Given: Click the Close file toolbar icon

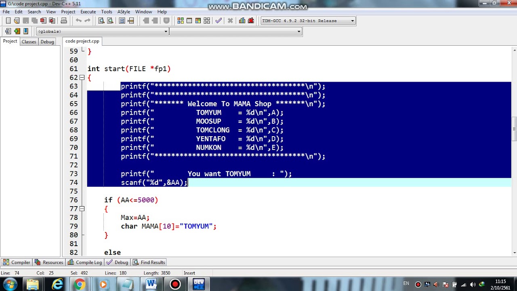Looking at the screenshot, I should click(43, 21).
